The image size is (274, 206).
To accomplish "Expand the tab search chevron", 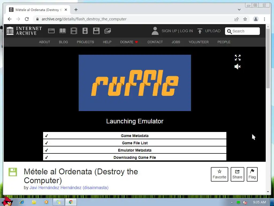I will pyautogui.click(x=239, y=10).
